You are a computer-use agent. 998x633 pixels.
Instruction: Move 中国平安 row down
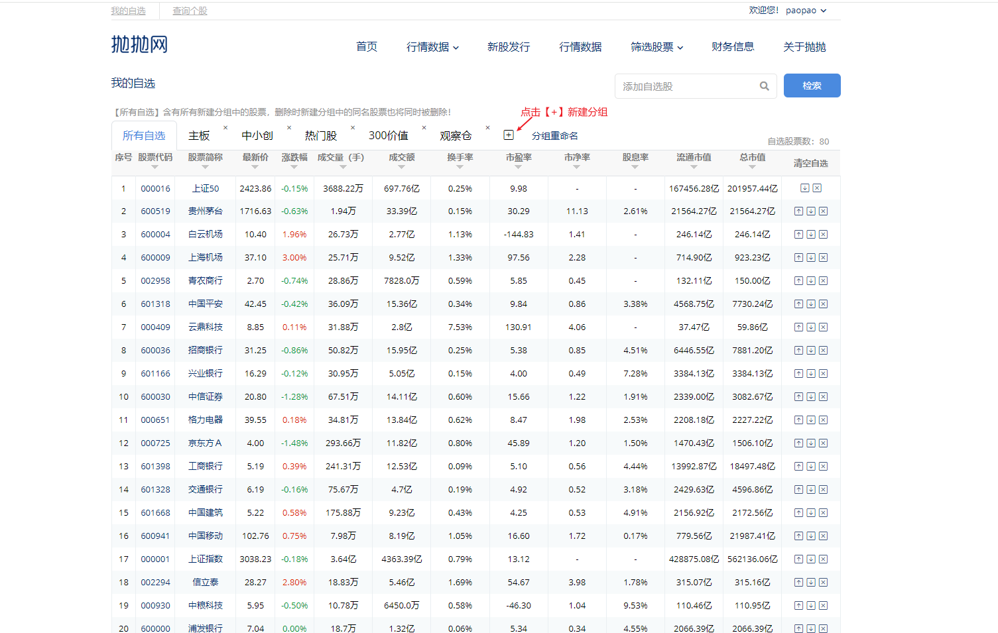point(811,304)
